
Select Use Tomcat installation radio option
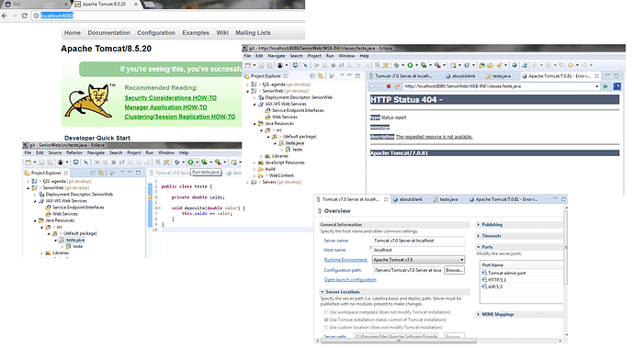tap(326, 320)
